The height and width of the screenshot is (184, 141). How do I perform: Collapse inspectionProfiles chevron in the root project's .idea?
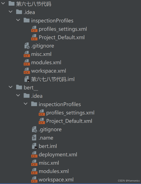(x=18, y=20)
